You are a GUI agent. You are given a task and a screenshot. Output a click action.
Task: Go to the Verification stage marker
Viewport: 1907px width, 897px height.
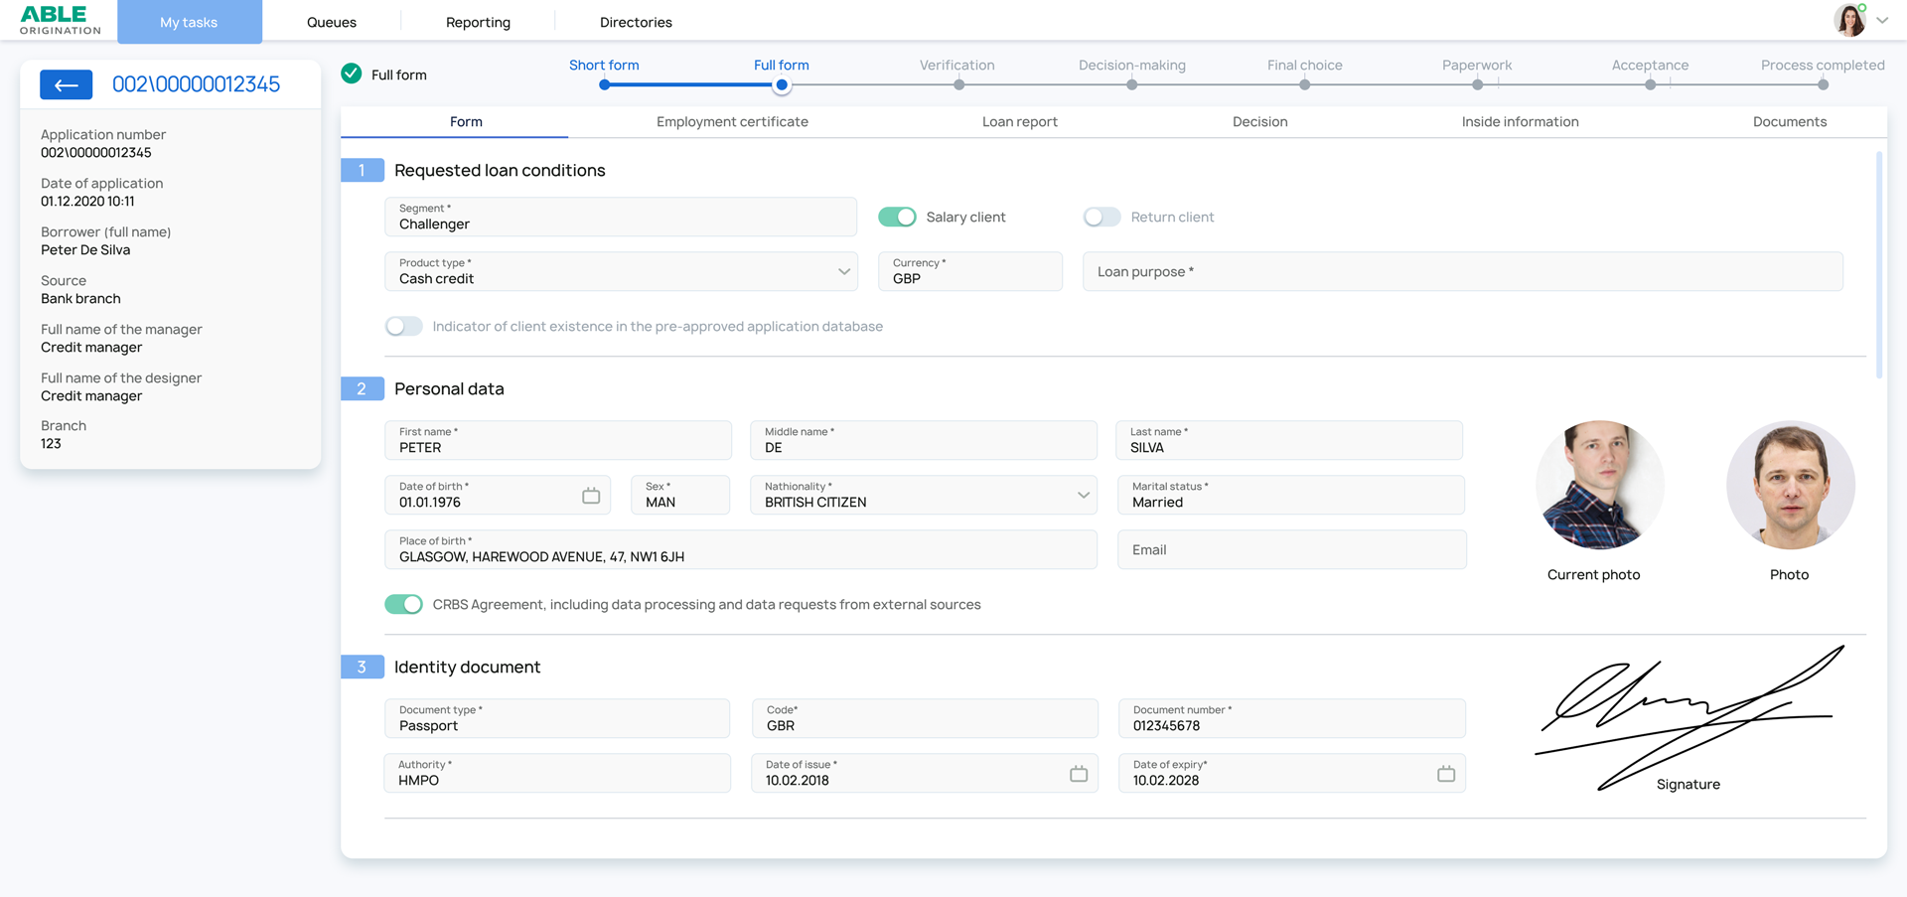[957, 85]
